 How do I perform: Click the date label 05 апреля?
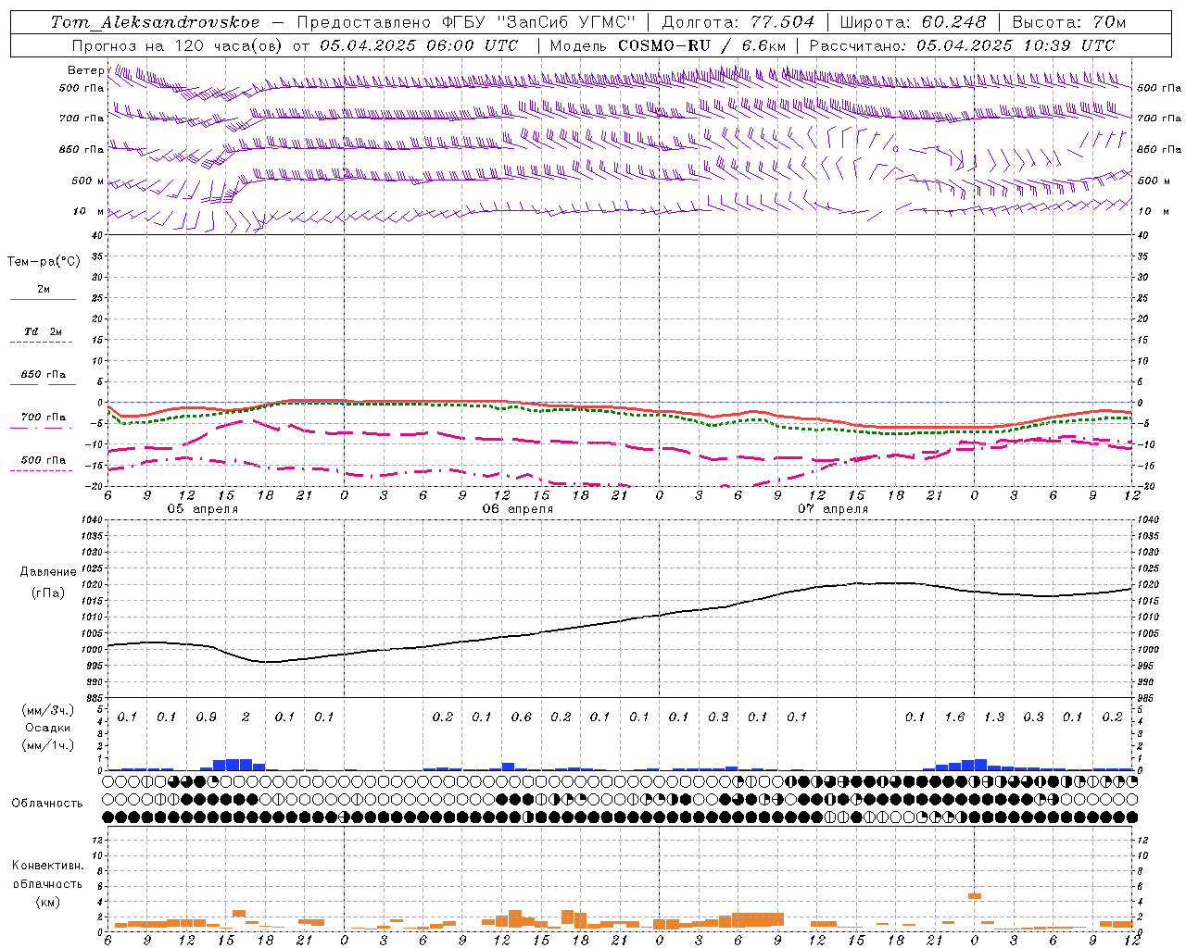click(x=202, y=509)
